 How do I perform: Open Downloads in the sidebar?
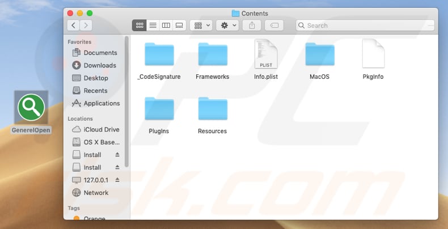[95, 65]
